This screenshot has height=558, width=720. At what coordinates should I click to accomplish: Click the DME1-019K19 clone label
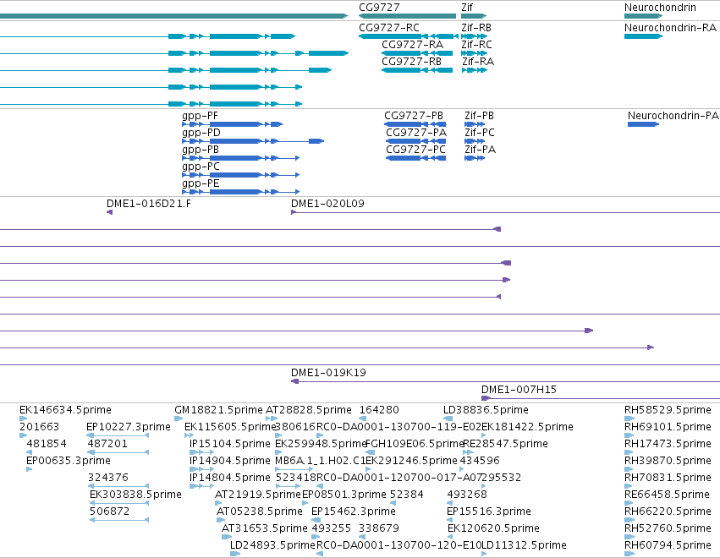coord(328,373)
